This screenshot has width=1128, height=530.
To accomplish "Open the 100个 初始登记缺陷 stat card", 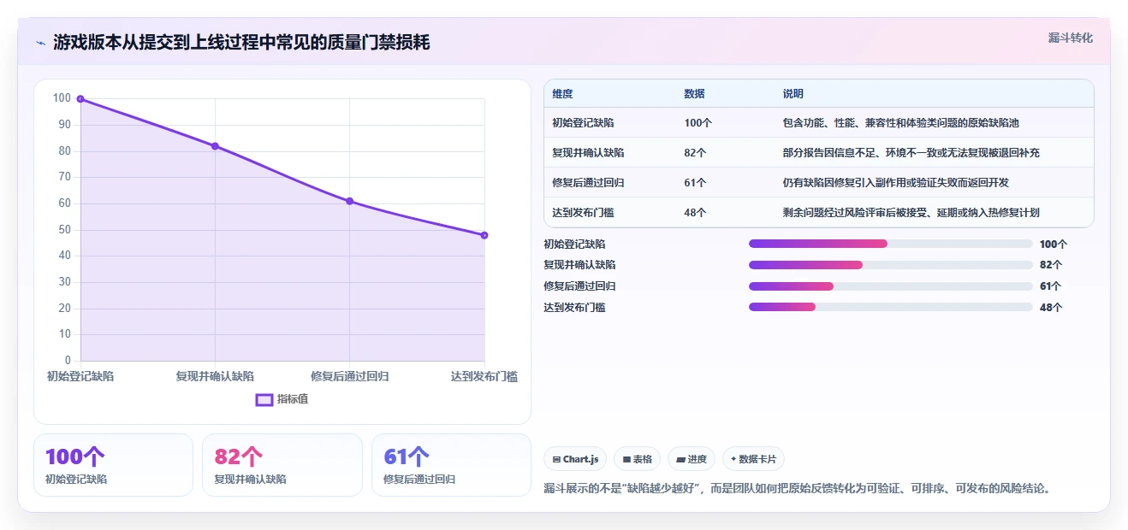I will coord(113,465).
